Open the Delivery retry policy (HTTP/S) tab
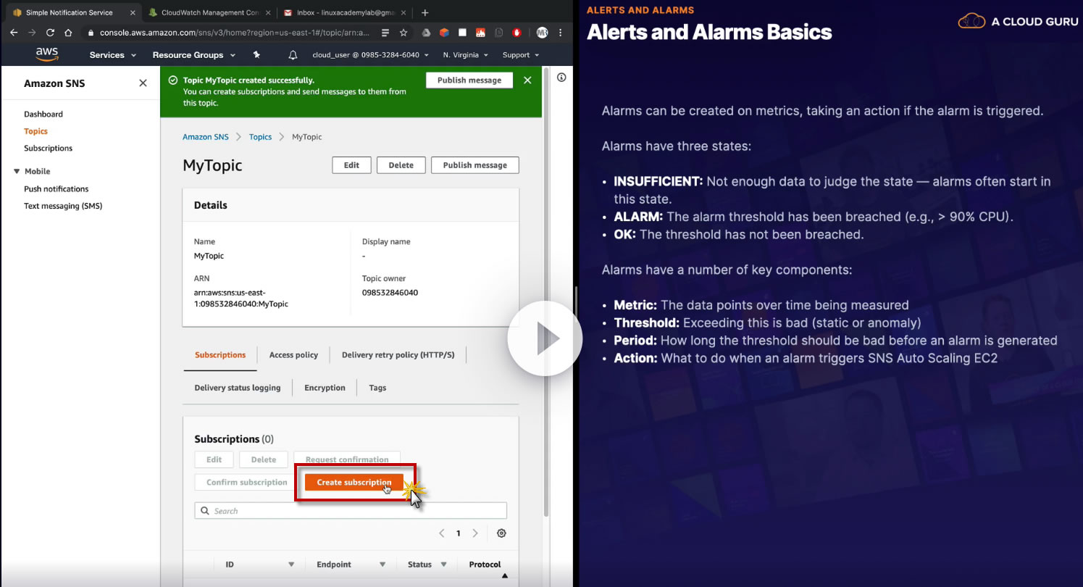The width and height of the screenshot is (1083, 587). 398,355
